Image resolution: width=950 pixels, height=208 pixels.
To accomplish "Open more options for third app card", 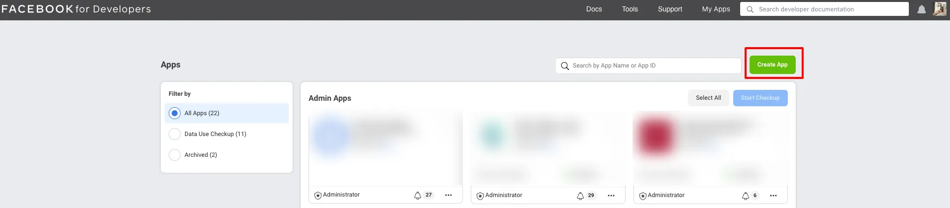I will coord(773,196).
